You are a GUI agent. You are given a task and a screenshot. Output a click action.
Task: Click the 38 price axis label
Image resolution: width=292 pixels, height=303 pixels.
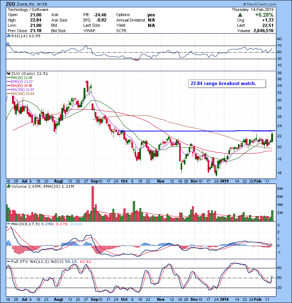point(280,73)
